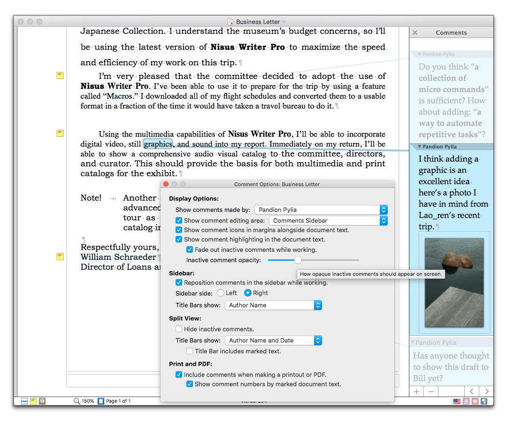Toggle 'Show comment editing area' checkbox
Viewport: 507px width, 421px height.
179,220
